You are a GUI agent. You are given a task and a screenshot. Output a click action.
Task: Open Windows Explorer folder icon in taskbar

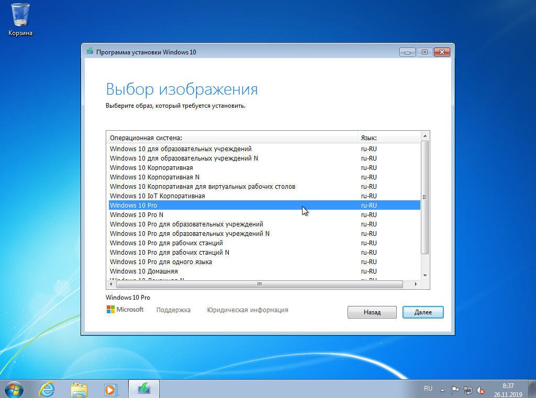coord(79,390)
